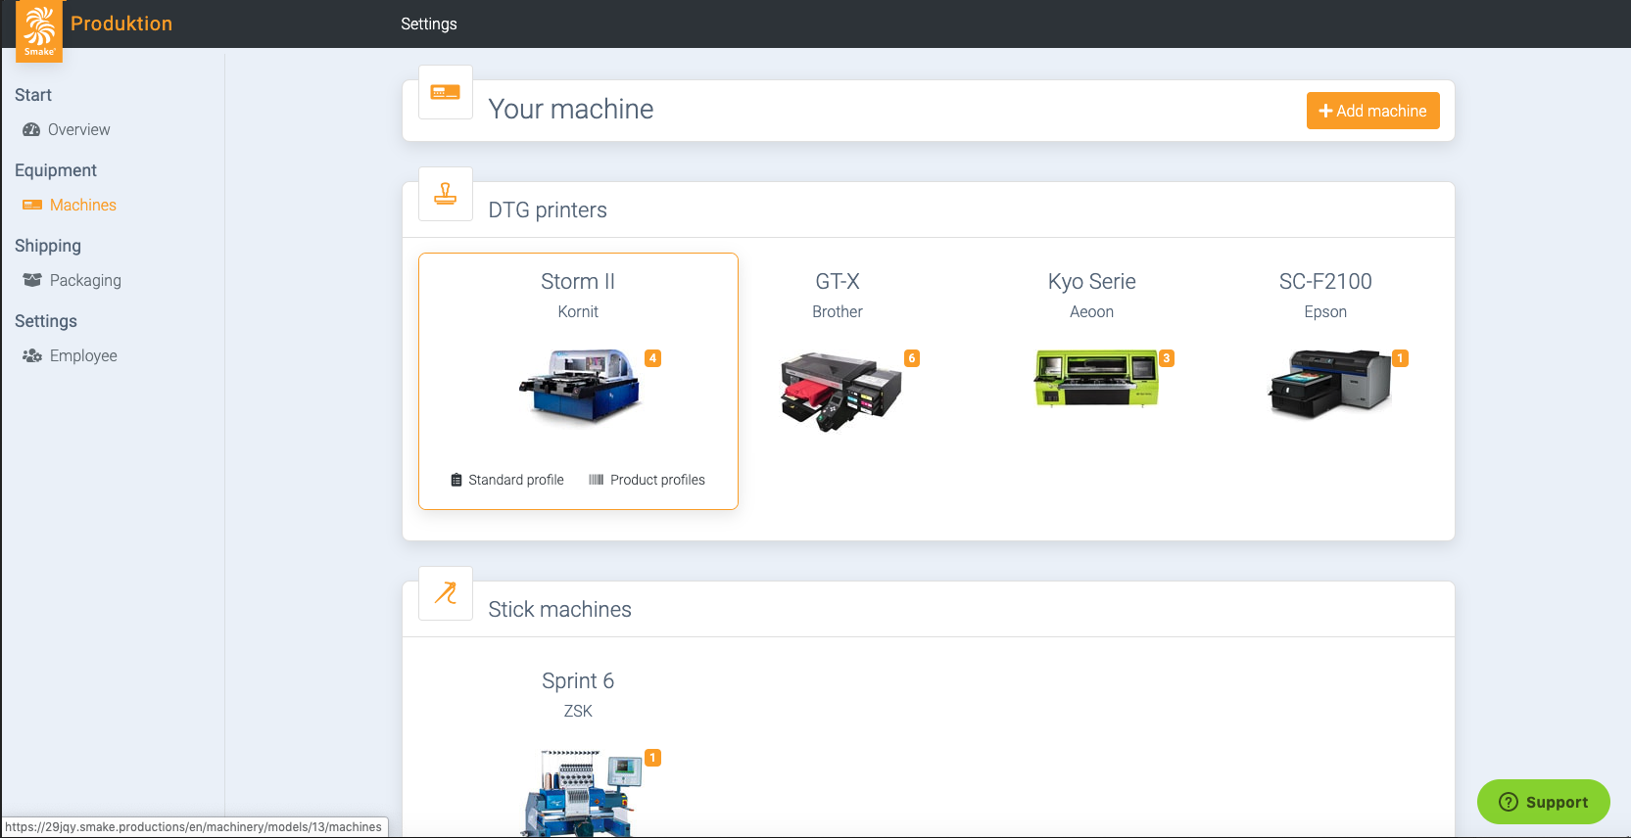
Task: Open Packaging in the sidebar
Action: [x=86, y=280]
